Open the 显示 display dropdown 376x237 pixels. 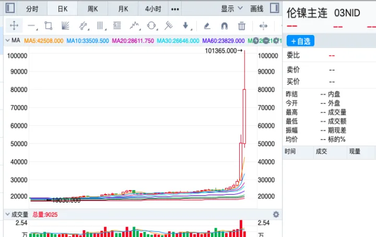coord(232,9)
